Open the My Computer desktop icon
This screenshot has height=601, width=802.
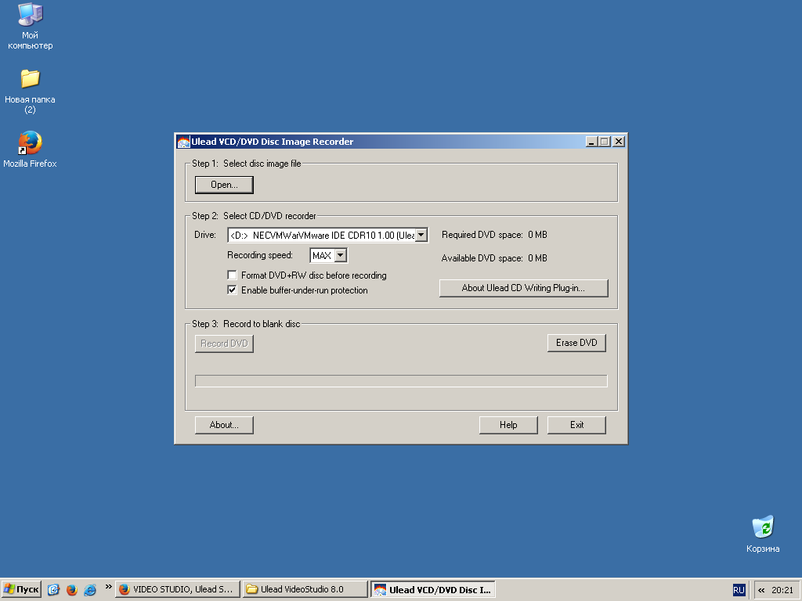[x=30, y=16]
